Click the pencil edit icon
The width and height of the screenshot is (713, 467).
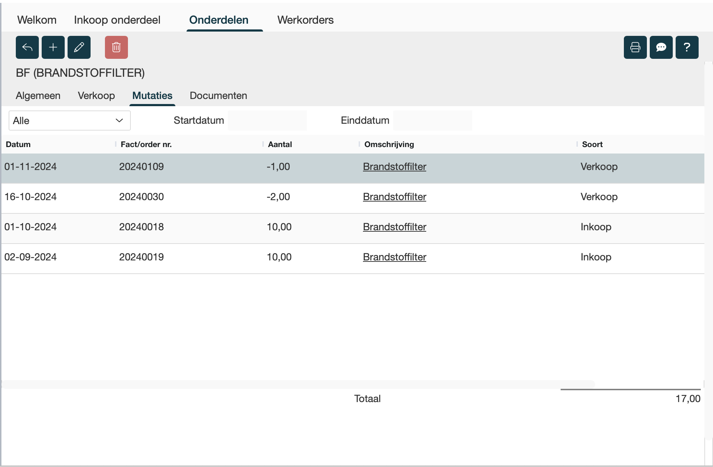(x=79, y=47)
